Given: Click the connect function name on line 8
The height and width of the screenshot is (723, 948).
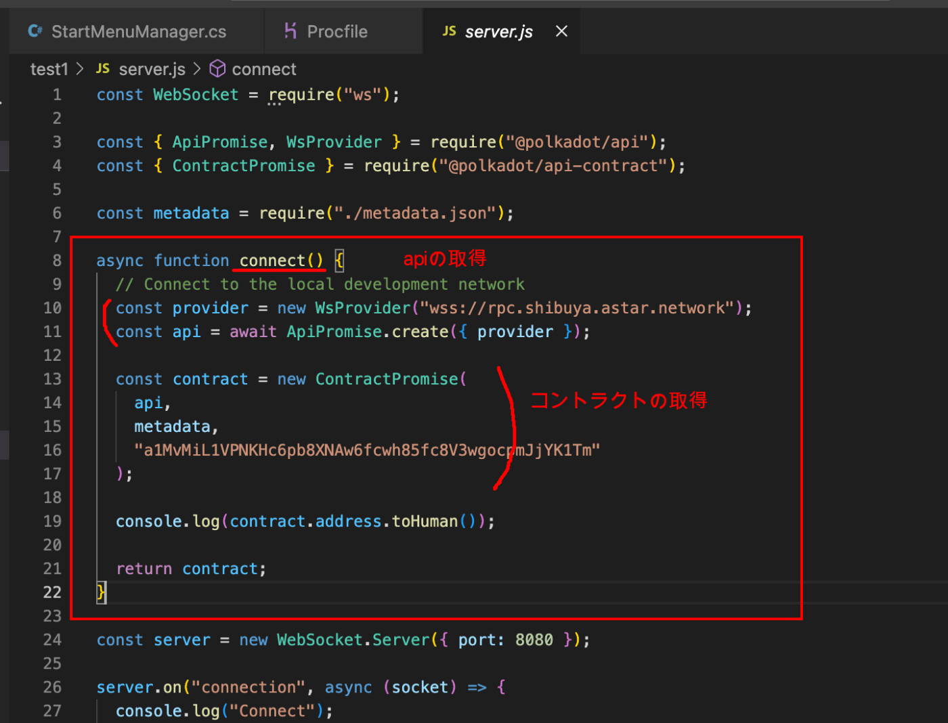Looking at the screenshot, I should coord(272,261).
